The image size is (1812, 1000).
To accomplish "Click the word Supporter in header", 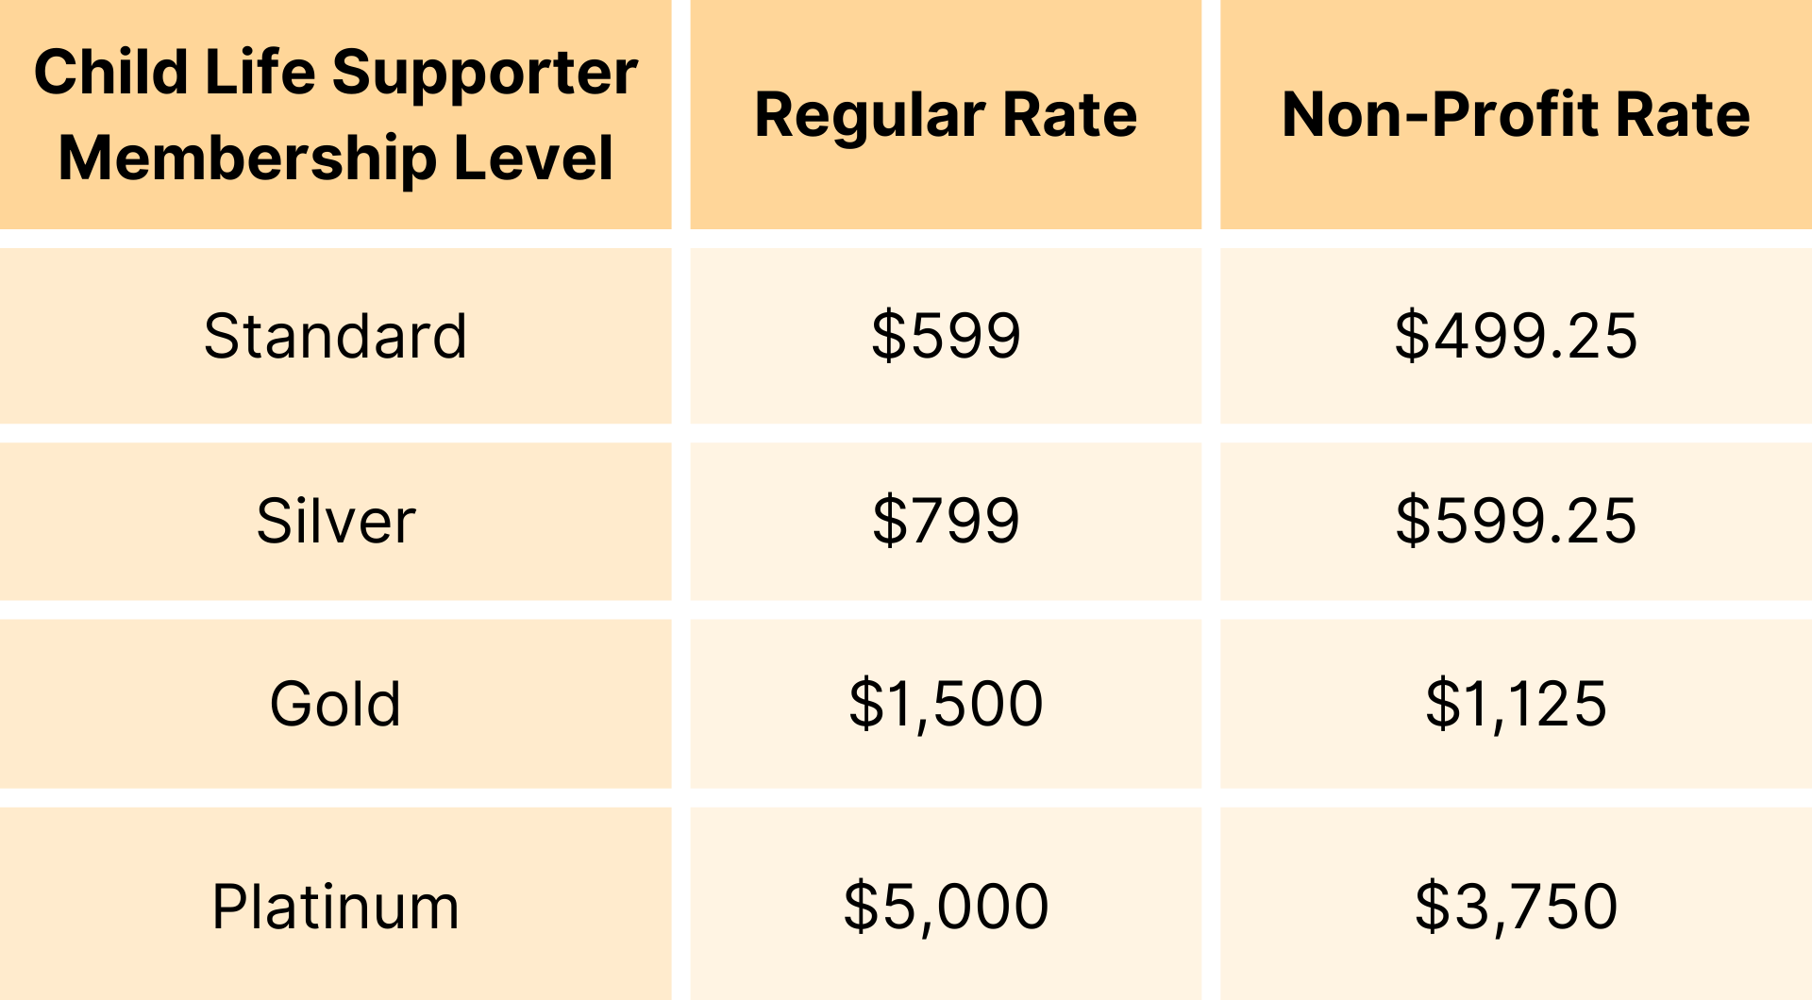I will [x=485, y=75].
